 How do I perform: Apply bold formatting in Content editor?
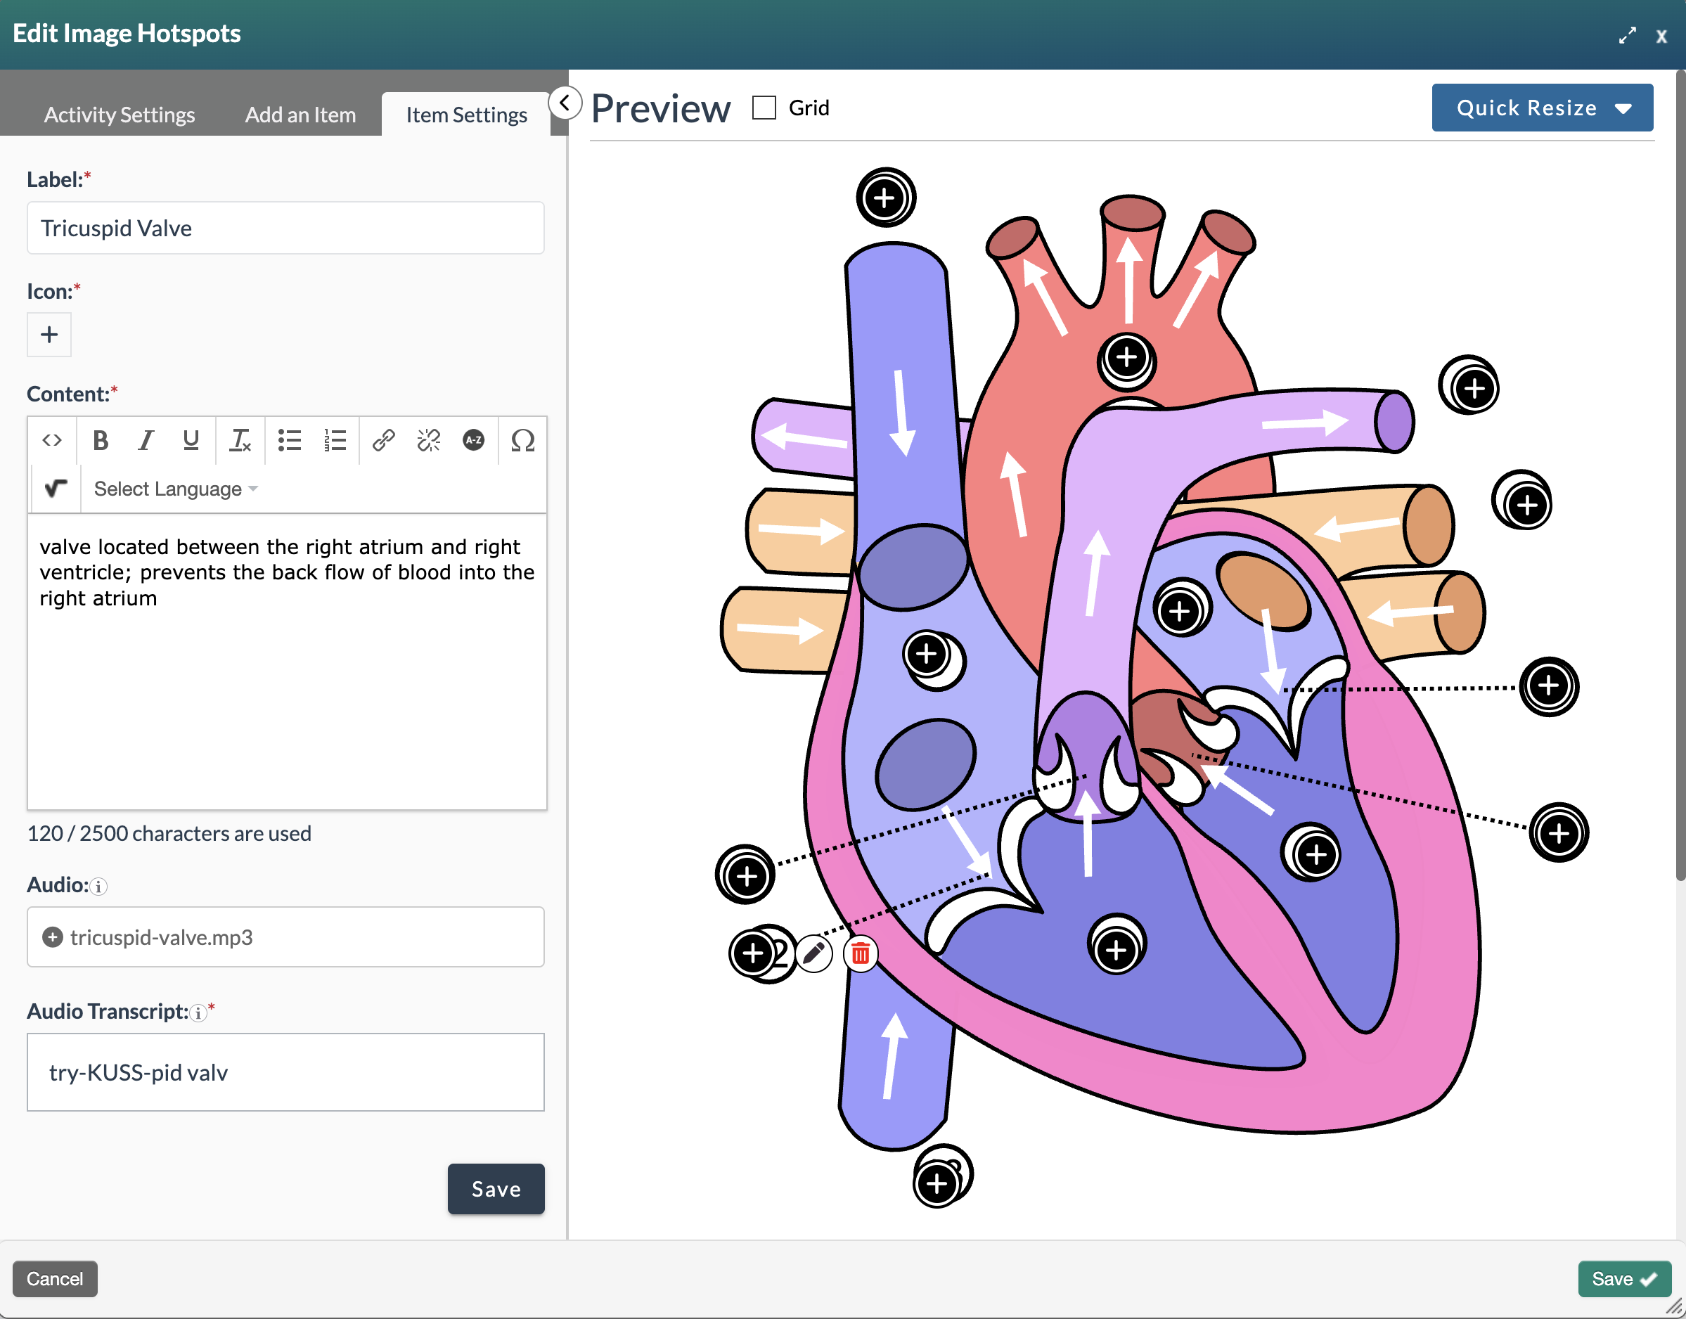(101, 440)
